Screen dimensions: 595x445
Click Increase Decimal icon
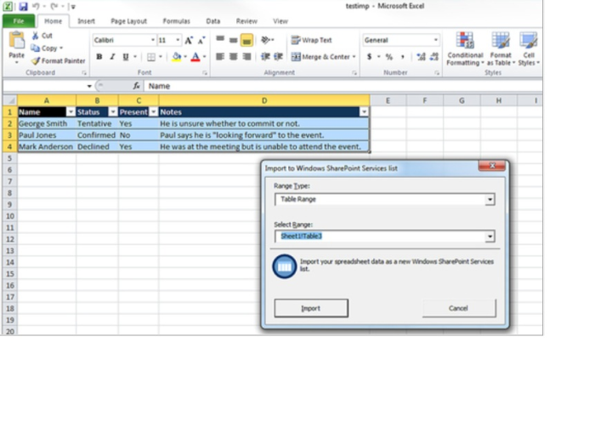click(x=421, y=57)
